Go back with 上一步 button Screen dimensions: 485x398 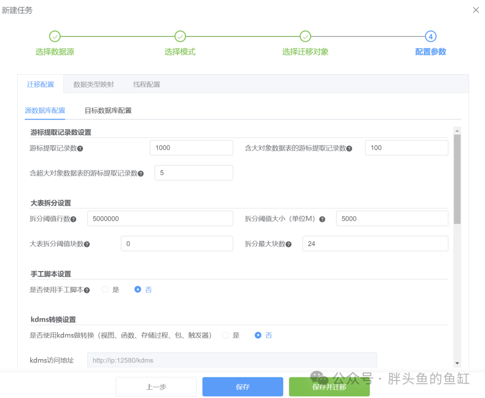(156, 387)
